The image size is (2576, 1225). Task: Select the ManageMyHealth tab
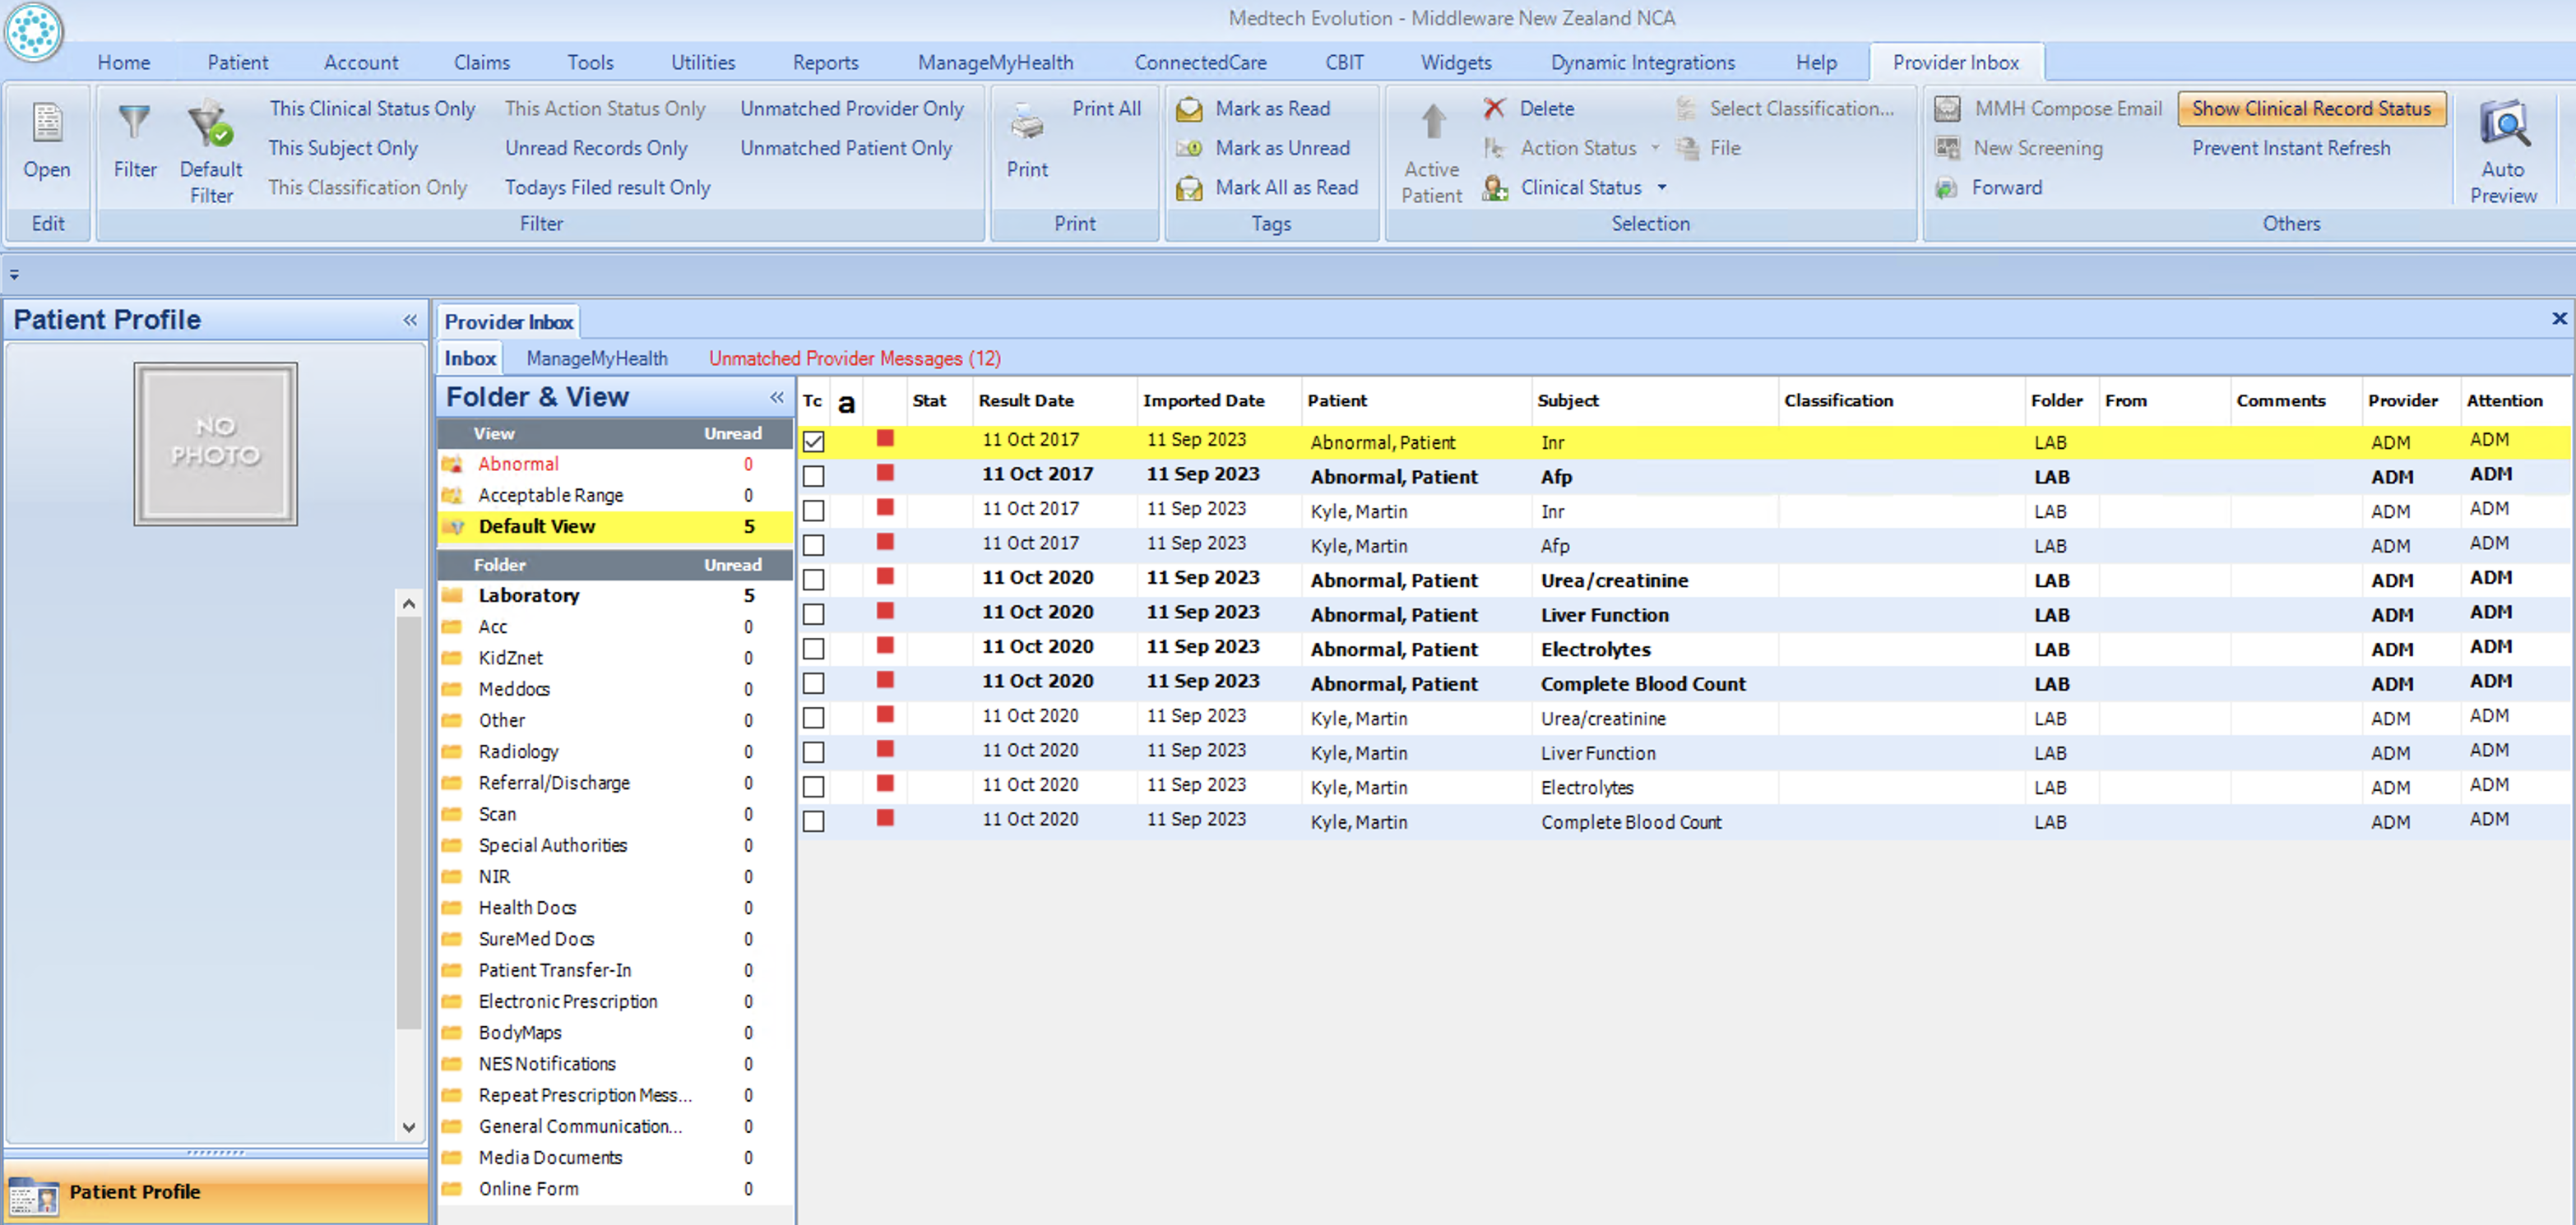(600, 358)
